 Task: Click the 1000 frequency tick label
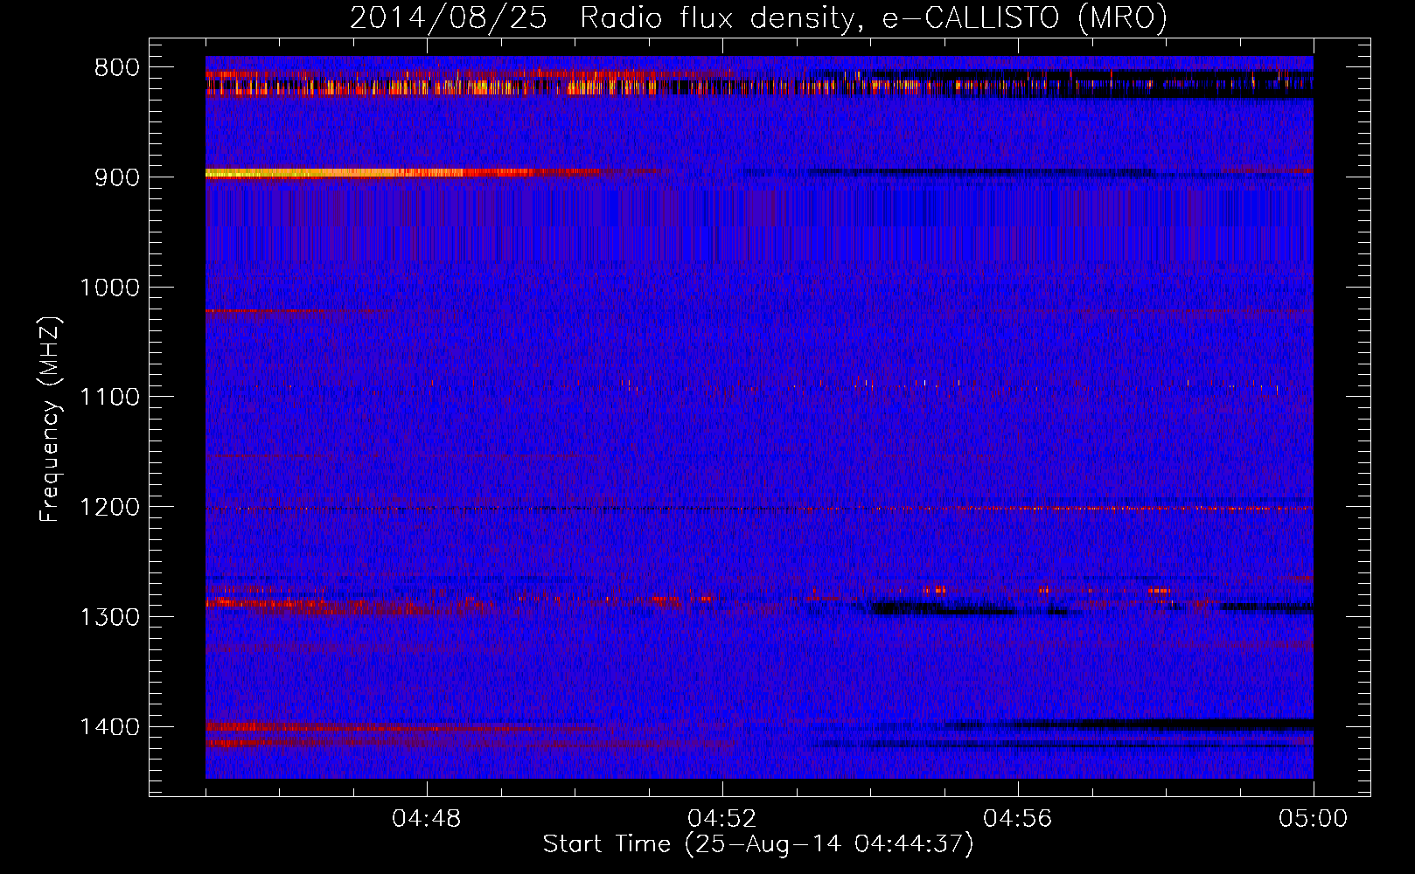[109, 288]
